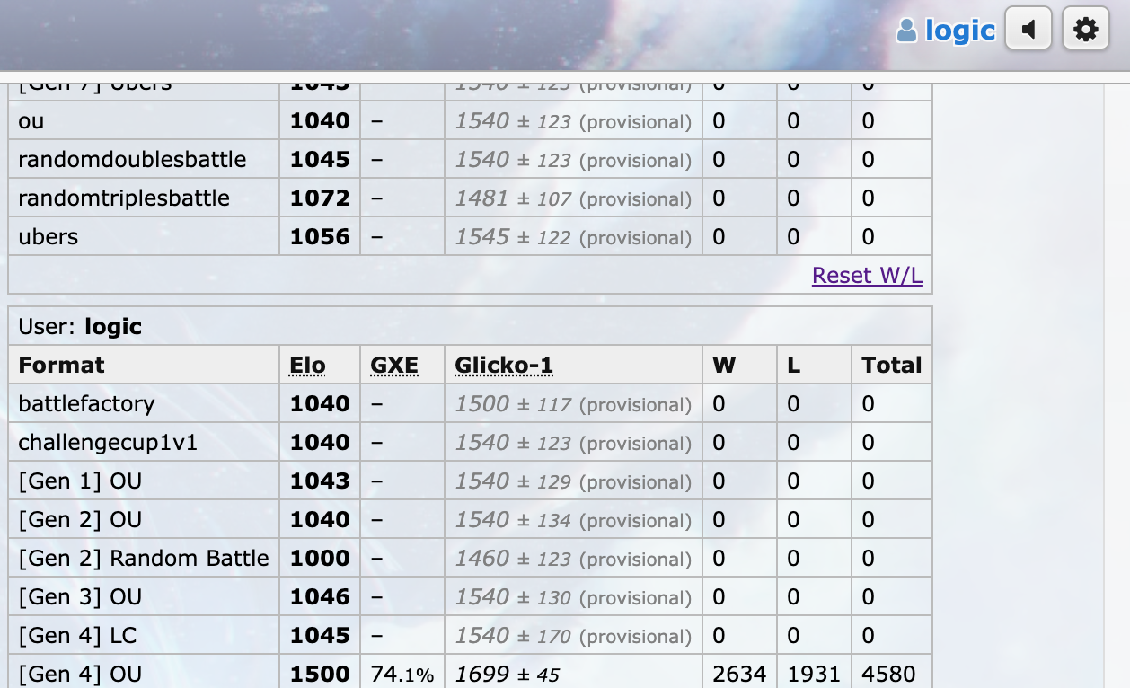Mute sounds with the speaker icon

pos(1028,28)
